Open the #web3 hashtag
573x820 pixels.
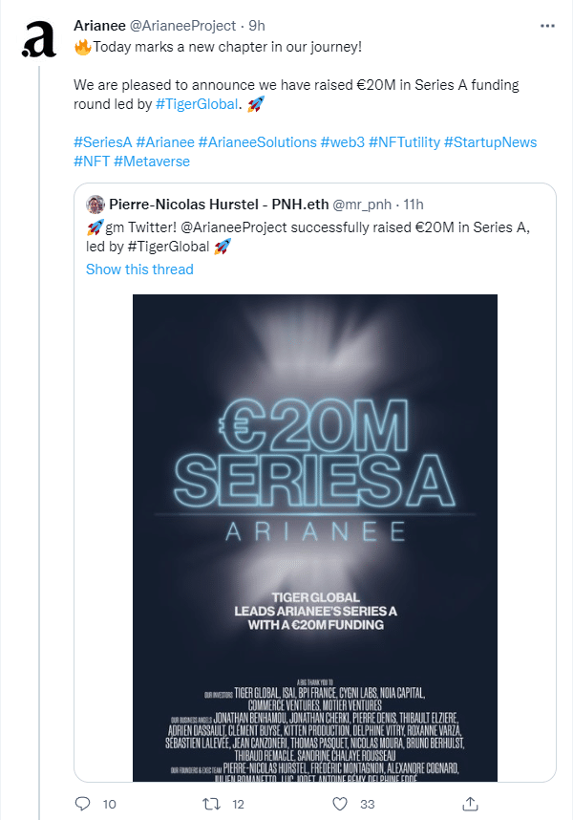pyautogui.click(x=343, y=142)
